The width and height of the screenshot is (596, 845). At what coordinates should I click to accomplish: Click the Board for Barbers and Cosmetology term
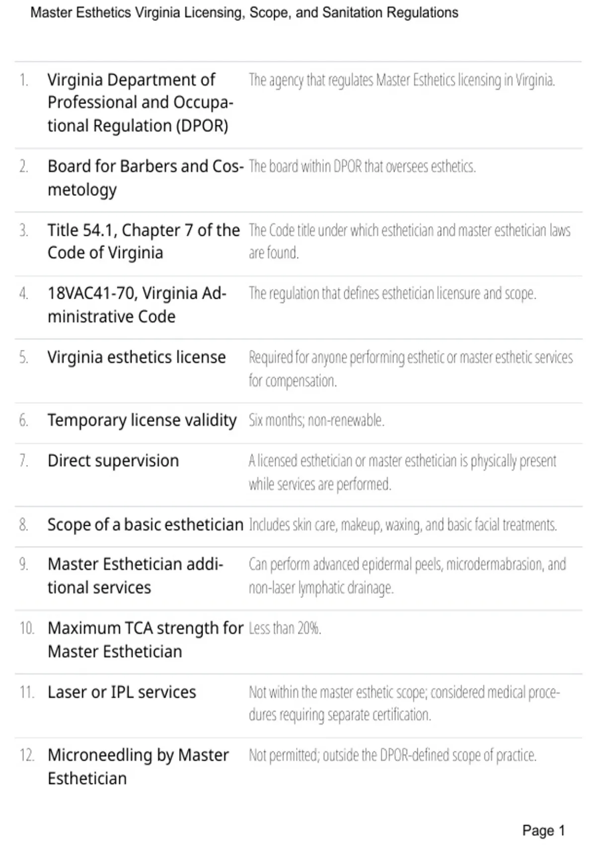[x=146, y=177]
